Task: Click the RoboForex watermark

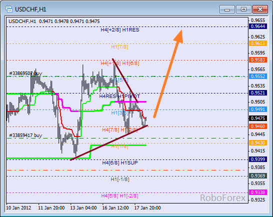Action: click(223, 198)
